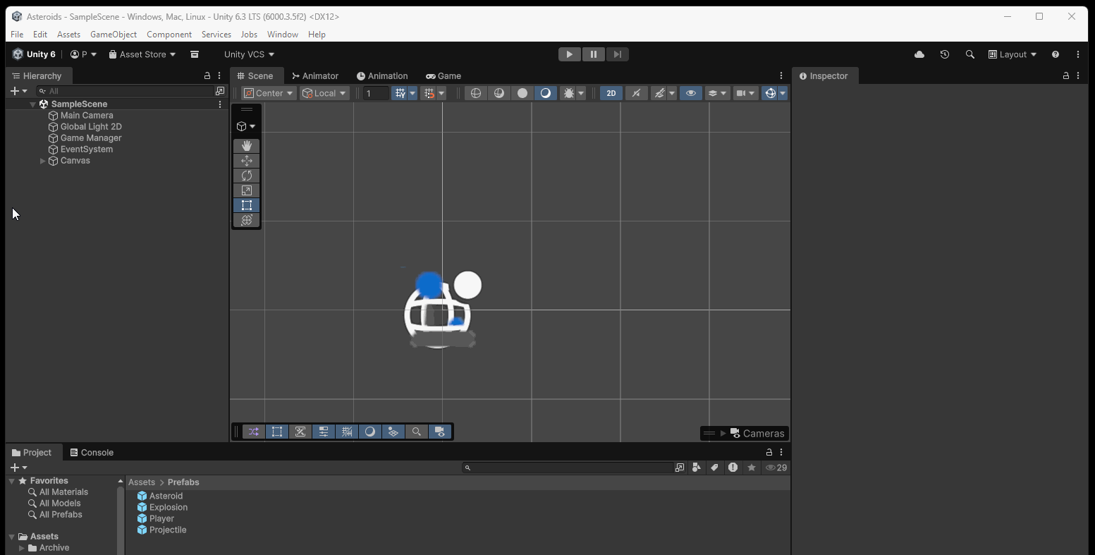Open the Unity VCS dropdown

[249, 54]
